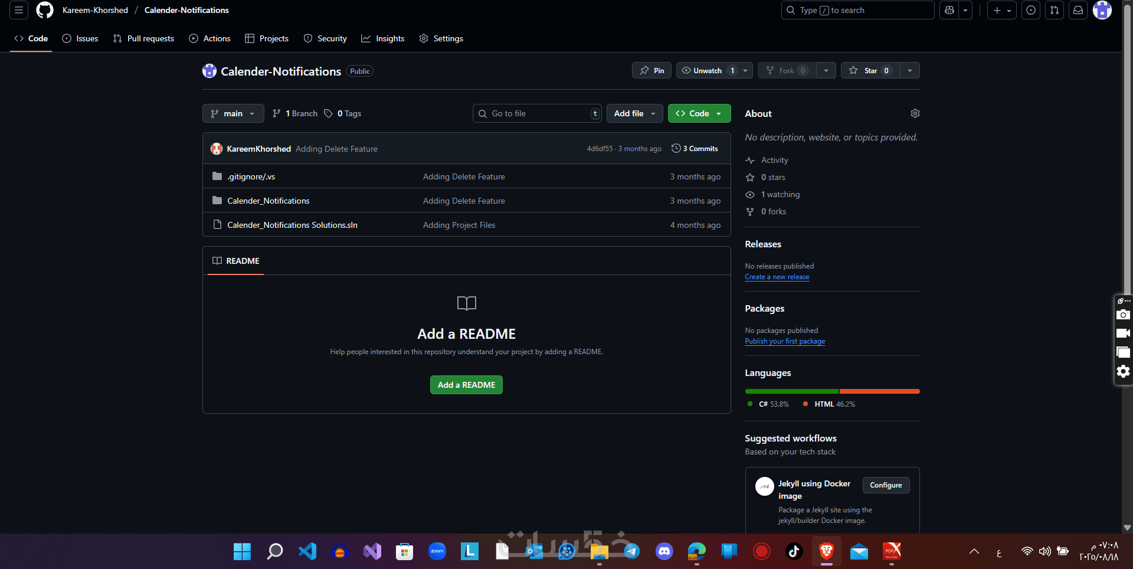This screenshot has width=1133, height=569.
Task: Open the user profile avatar menu
Action: pyautogui.click(x=1102, y=10)
